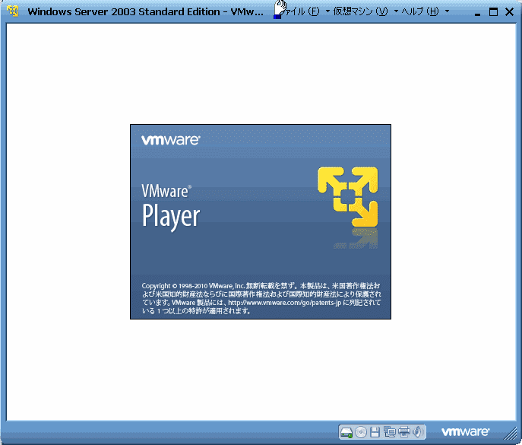The height and width of the screenshot is (445, 522).
Task: Click the CD/DVD drive status icon
Action: click(x=361, y=432)
